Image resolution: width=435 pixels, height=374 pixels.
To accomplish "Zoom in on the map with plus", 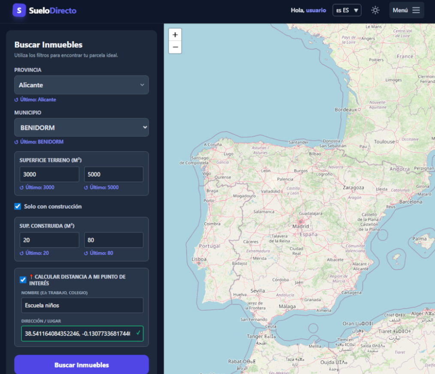I will tap(175, 35).
